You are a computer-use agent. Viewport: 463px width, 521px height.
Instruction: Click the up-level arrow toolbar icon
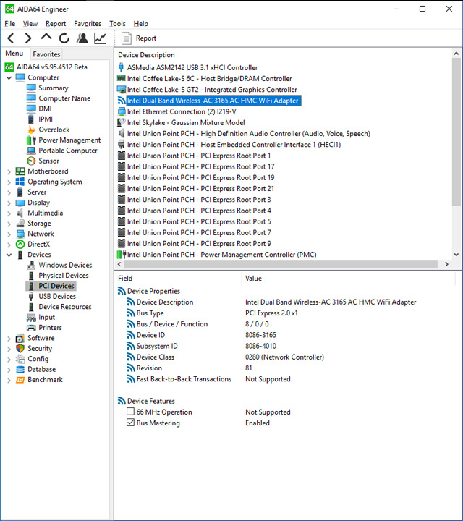[x=46, y=37]
